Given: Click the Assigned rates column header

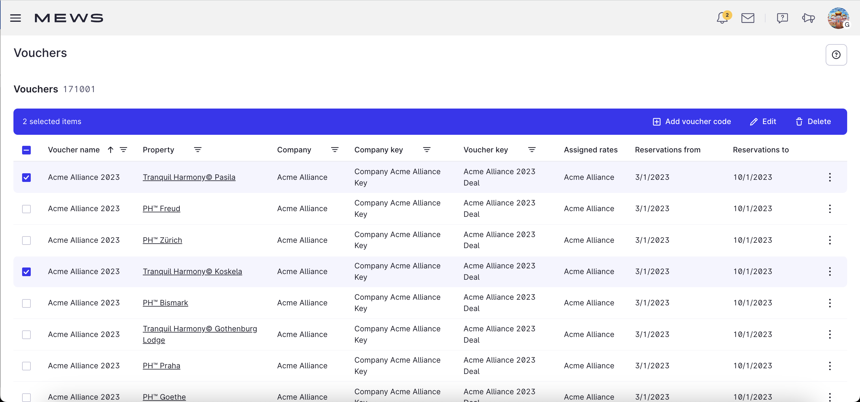Looking at the screenshot, I should click(x=591, y=150).
